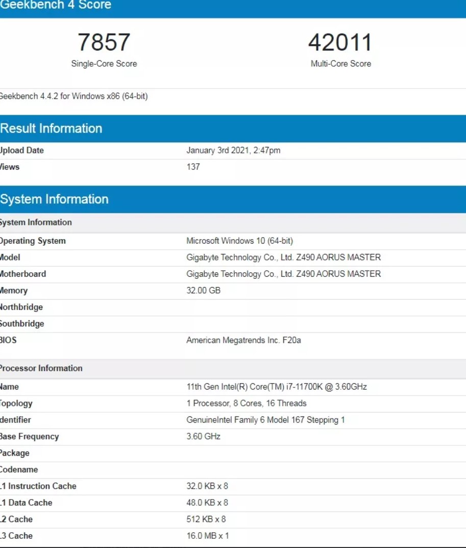The height and width of the screenshot is (548, 466).
Task: Click the Microsoft Windows 10 (64-bit) value
Action: [239, 241]
